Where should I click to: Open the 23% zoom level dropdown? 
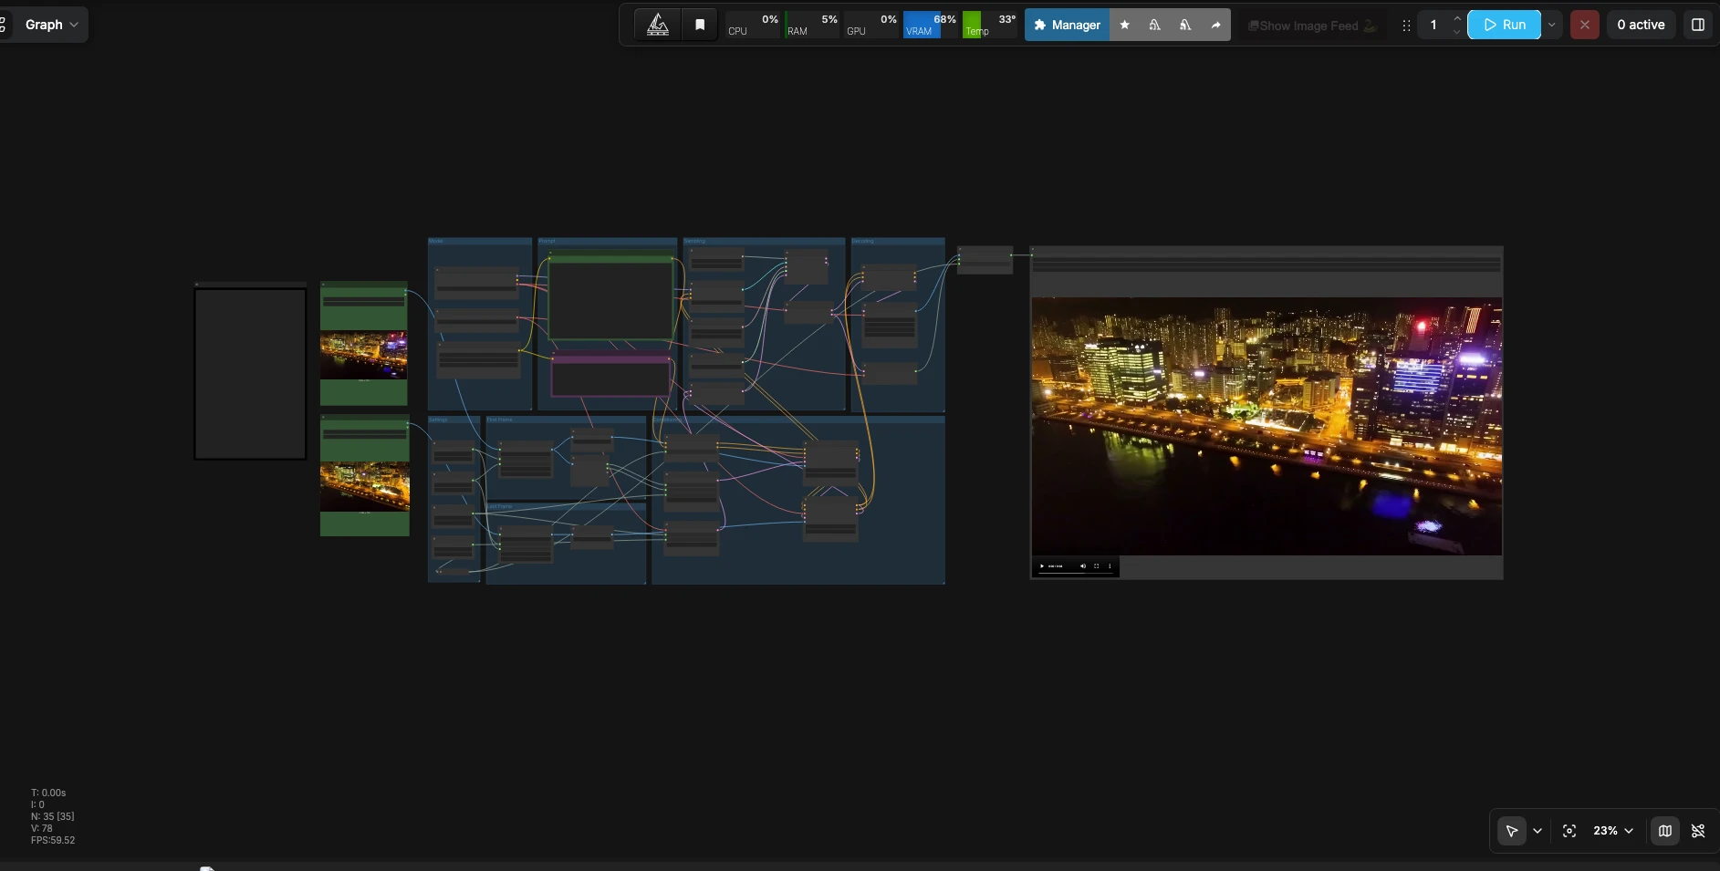1613,831
